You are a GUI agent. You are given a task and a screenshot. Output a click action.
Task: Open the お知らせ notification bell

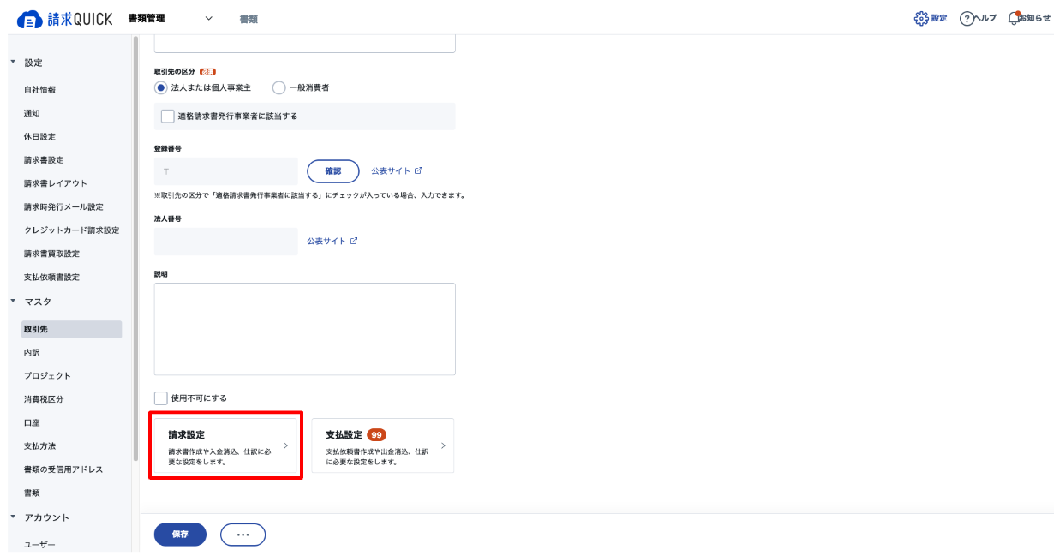tap(1015, 18)
